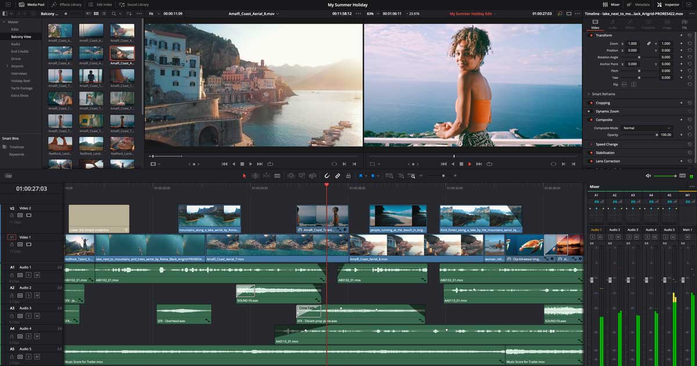The image size is (697, 366).
Task: Select the red arrow Selection tool
Action: 245,175
